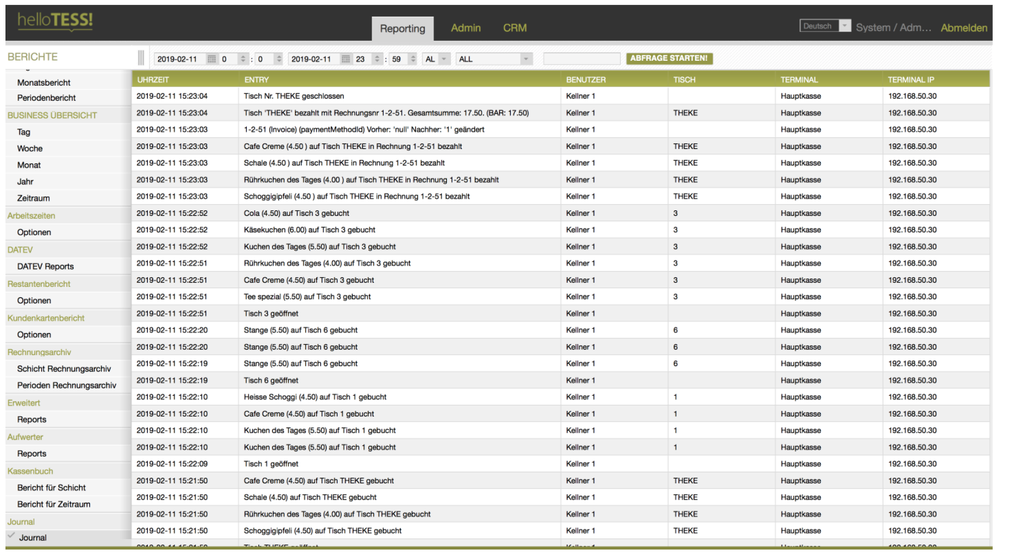The width and height of the screenshot is (1011, 558).
Task: Open the end date calendar picker
Action: [x=345, y=59]
